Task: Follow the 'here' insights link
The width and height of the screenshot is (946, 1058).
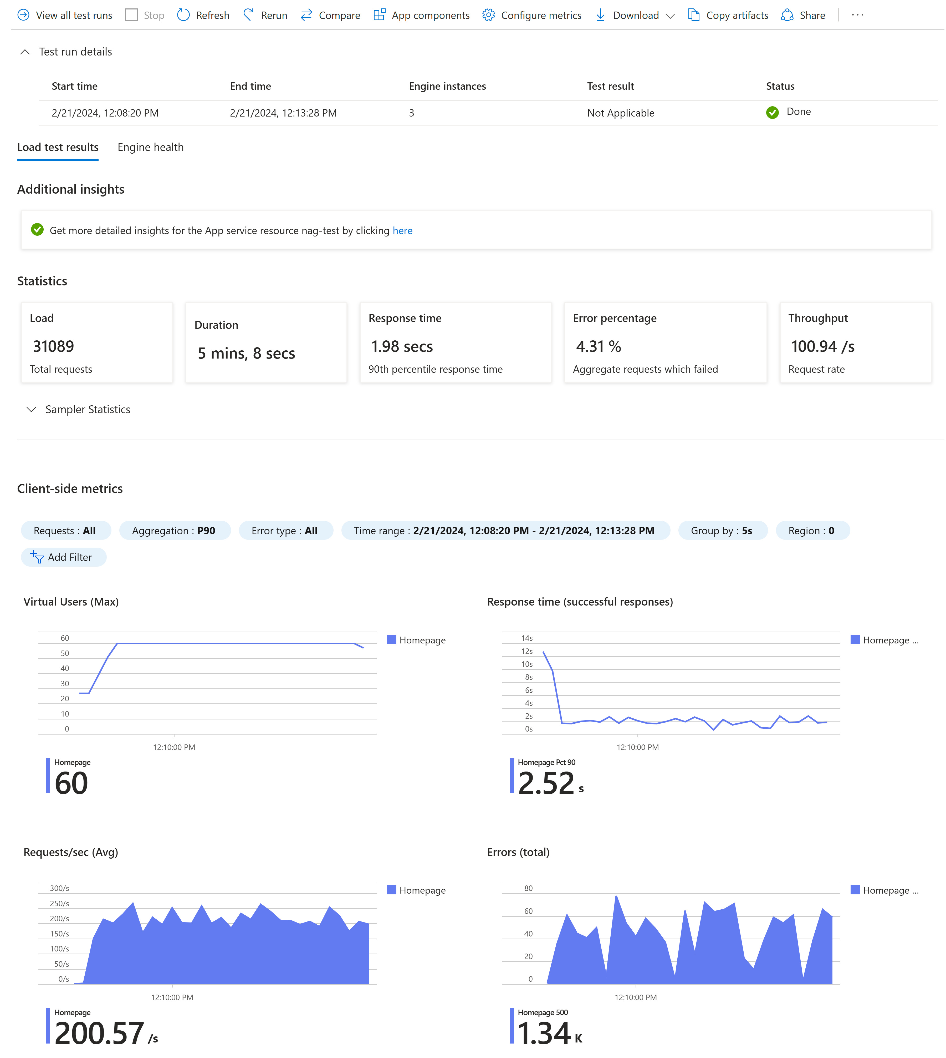Action: (403, 230)
